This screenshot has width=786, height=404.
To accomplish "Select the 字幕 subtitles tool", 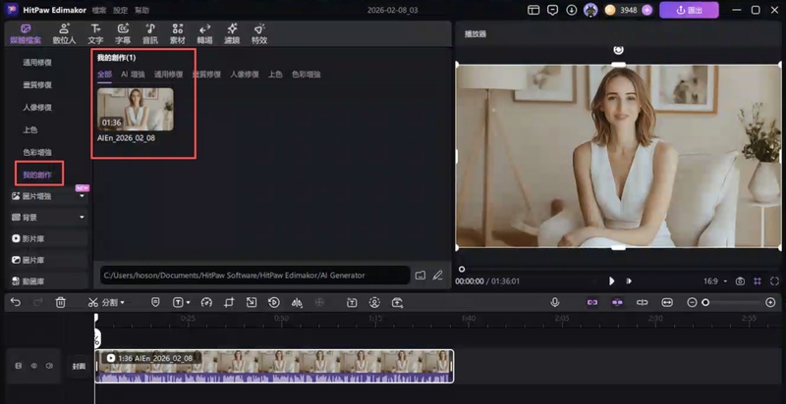I will 123,34.
